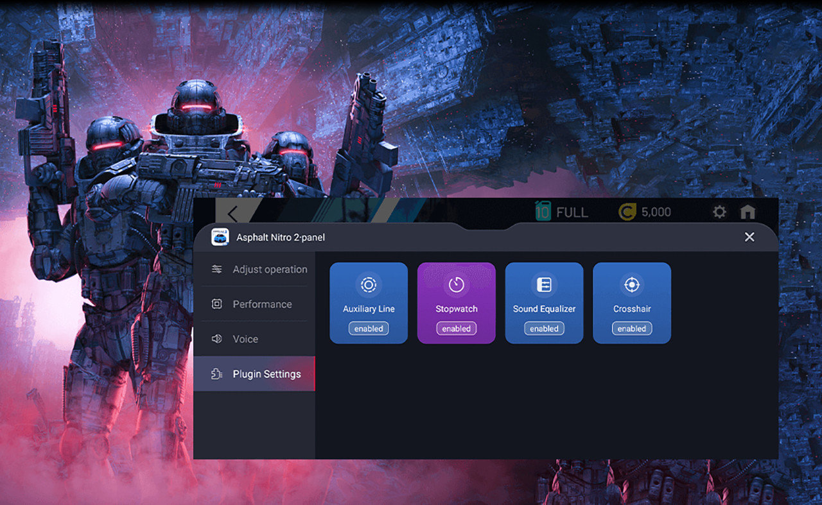The width and height of the screenshot is (822, 505).
Task: Click the Voice speaker icon
Action: point(217,339)
